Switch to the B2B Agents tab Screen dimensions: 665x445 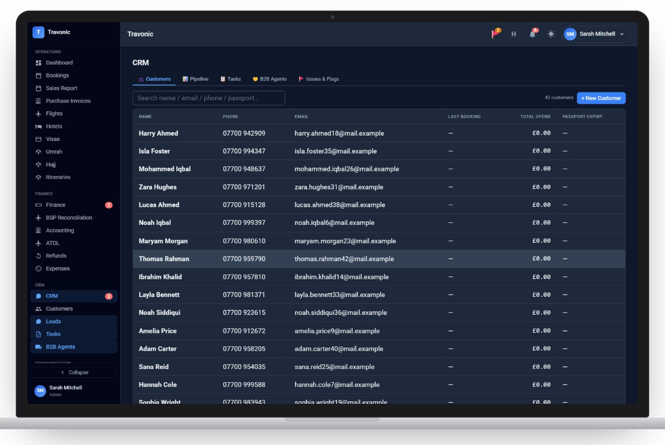(x=270, y=79)
